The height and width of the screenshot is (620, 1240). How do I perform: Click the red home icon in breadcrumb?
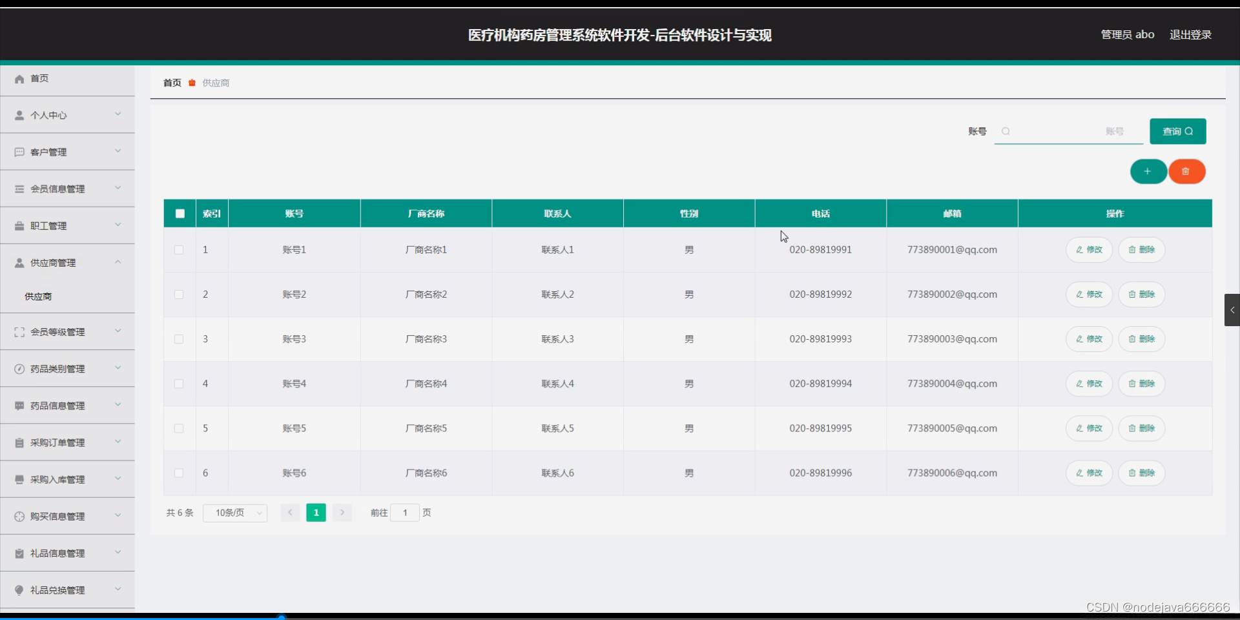click(192, 83)
